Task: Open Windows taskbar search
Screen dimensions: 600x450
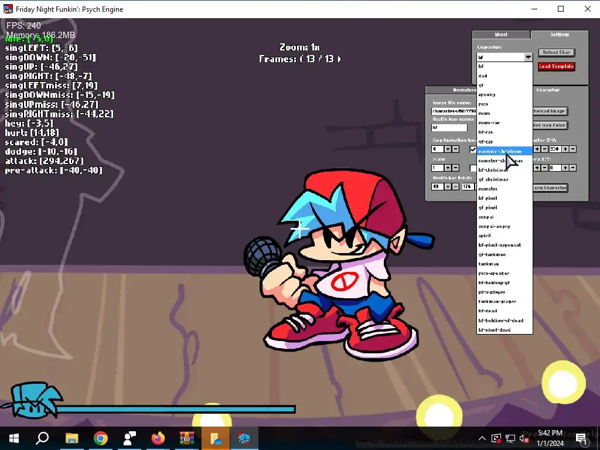Action: pos(42,438)
